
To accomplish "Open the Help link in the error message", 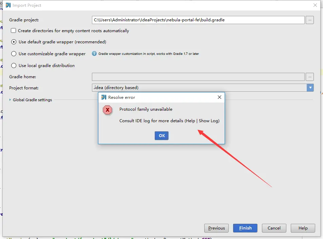I will pos(190,121).
